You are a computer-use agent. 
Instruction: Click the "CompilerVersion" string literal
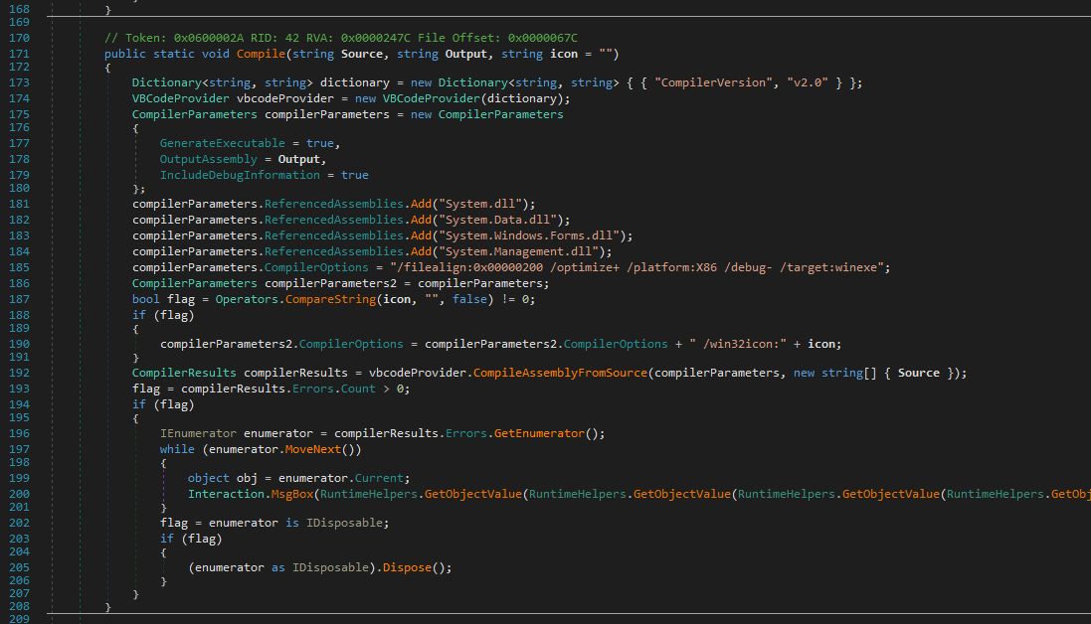[x=712, y=82]
